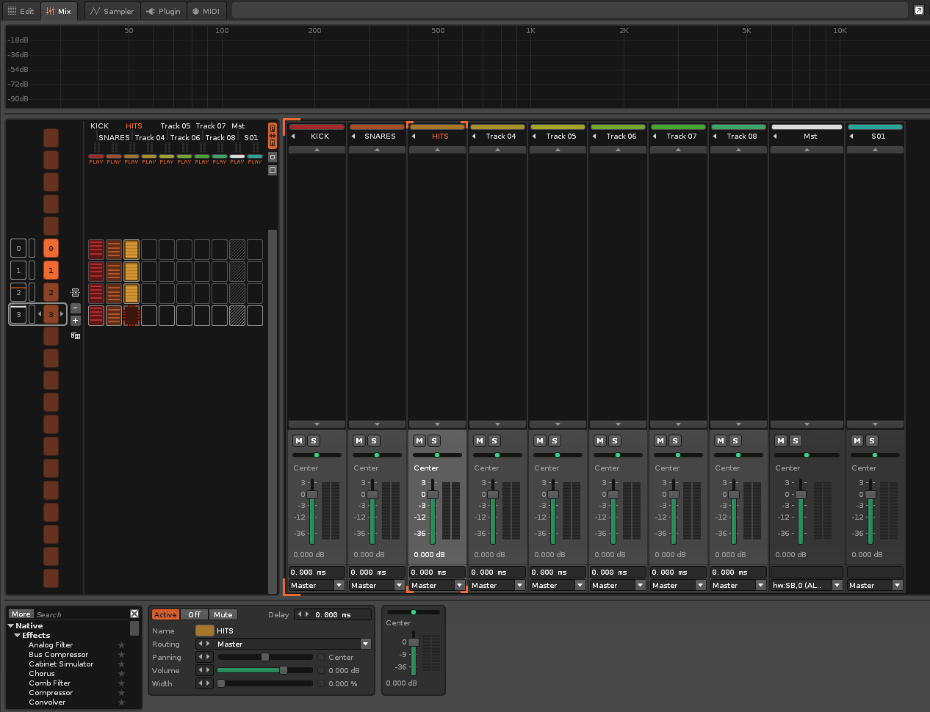Click the HITS name color swatch

[x=205, y=631]
